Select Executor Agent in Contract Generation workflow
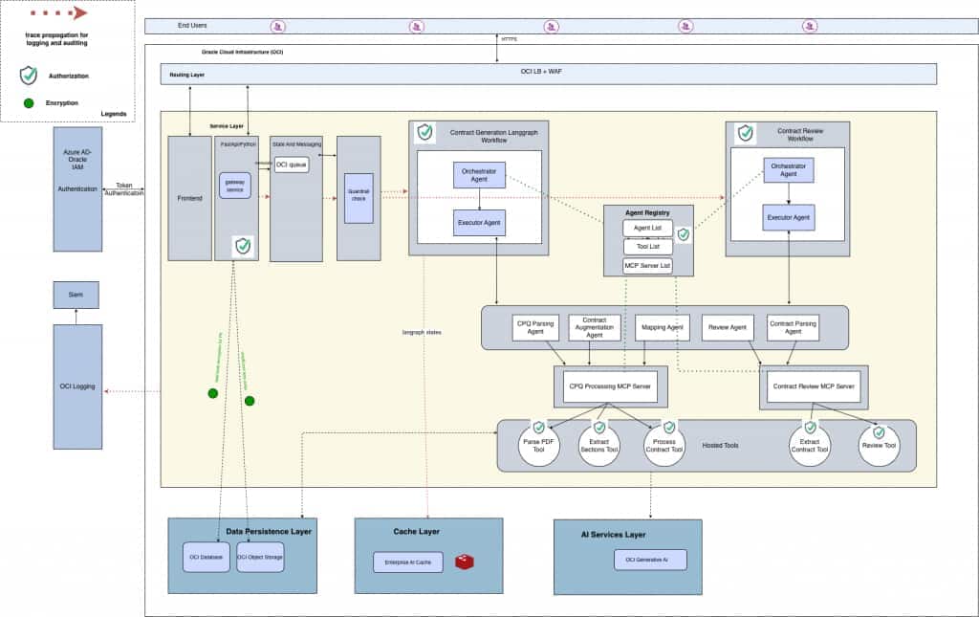979x617 pixels. (x=480, y=222)
